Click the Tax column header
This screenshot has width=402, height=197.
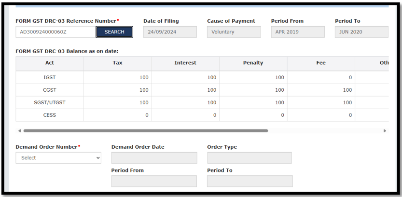pyautogui.click(x=117, y=63)
